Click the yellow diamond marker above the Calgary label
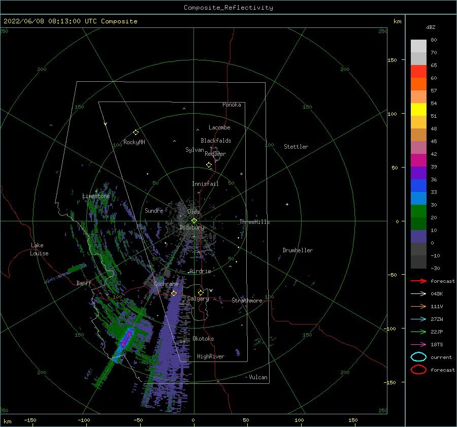Screen dimensions: 457x427 click(201, 292)
